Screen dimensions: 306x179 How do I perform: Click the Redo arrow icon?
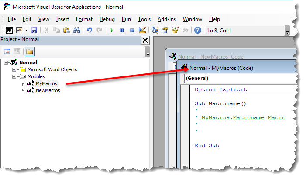pos(100,30)
